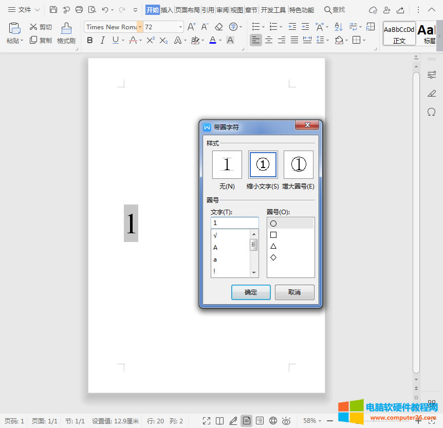Image resolution: width=443 pixels, height=428 pixels.
Task: Expand the font size dropdown
Action: 180,27
